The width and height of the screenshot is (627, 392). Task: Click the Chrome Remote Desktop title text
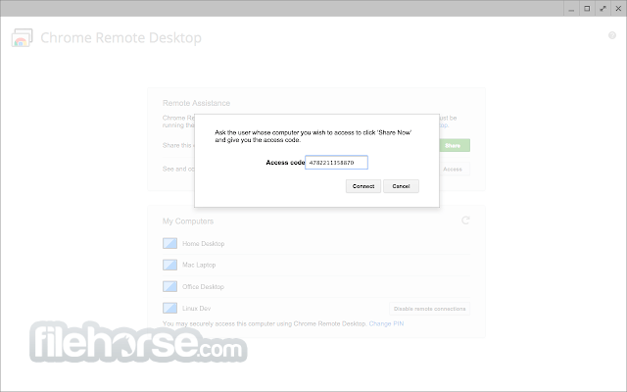click(121, 37)
